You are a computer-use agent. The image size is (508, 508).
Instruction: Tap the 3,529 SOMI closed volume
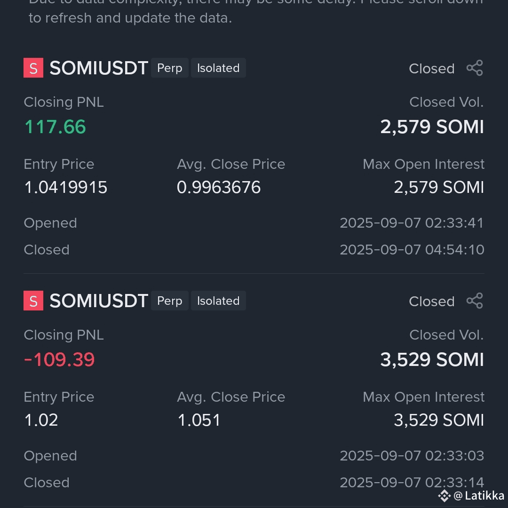pos(432,360)
